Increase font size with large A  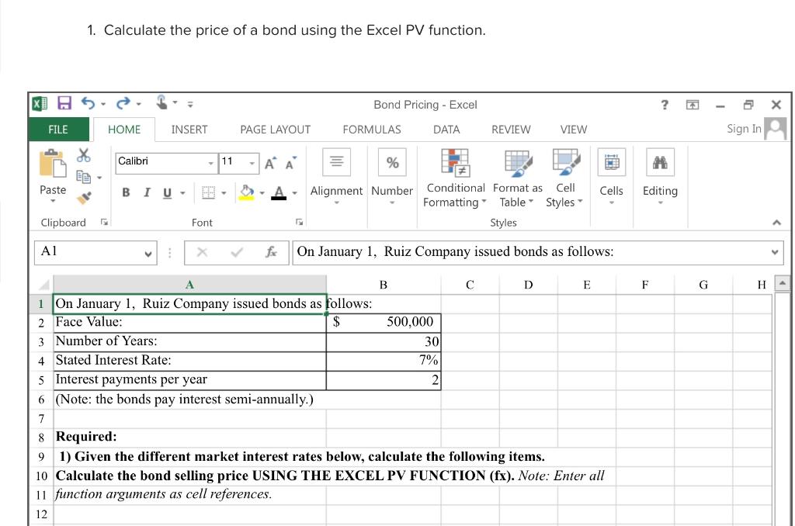point(270,163)
